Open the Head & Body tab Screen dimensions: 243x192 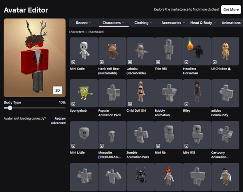pos(203,23)
